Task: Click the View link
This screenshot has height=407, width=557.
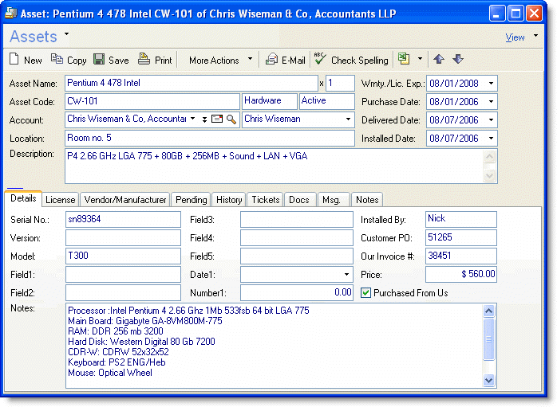Action: point(515,37)
